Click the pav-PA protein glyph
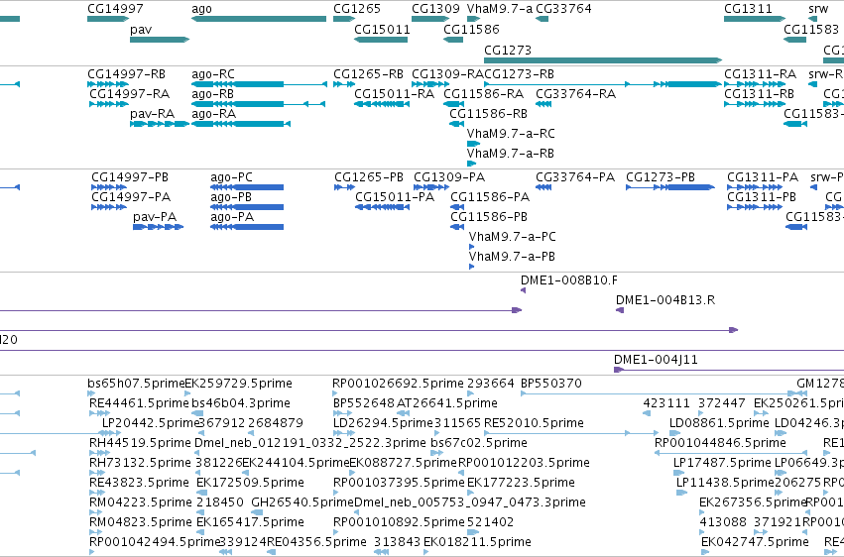This screenshot has width=844, height=557. pyautogui.click(x=159, y=227)
